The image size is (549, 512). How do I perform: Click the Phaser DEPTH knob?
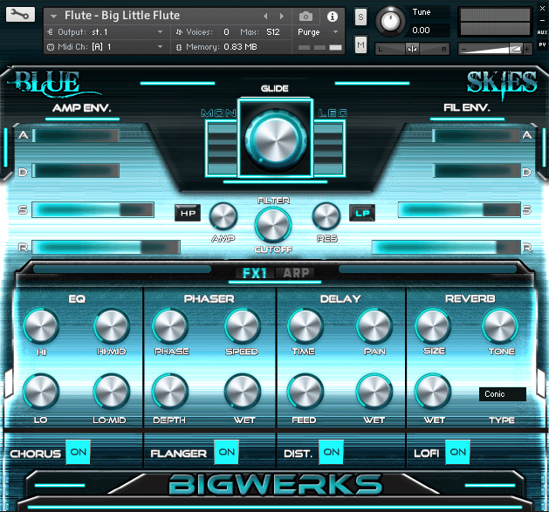coord(170,391)
